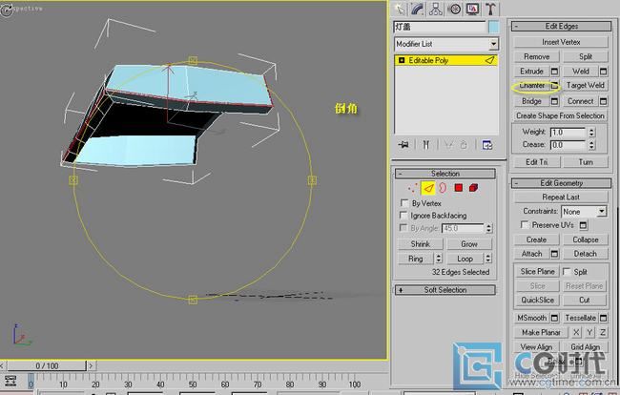Open Configure Modifier Sets icon
Screen dimensions: 620x395
pos(487,145)
